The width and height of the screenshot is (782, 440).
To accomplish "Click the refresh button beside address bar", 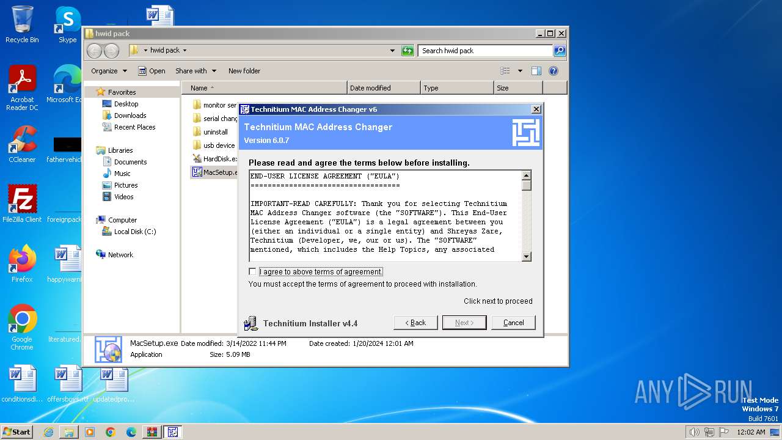I will click(407, 51).
